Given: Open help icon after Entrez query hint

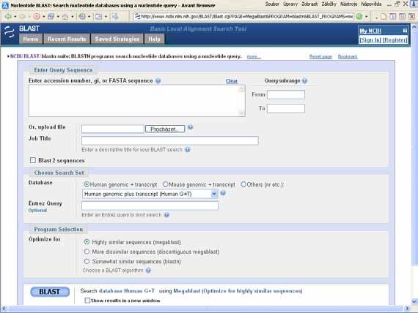Looking at the screenshot, I should pyautogui.click(x=166, y=215).
